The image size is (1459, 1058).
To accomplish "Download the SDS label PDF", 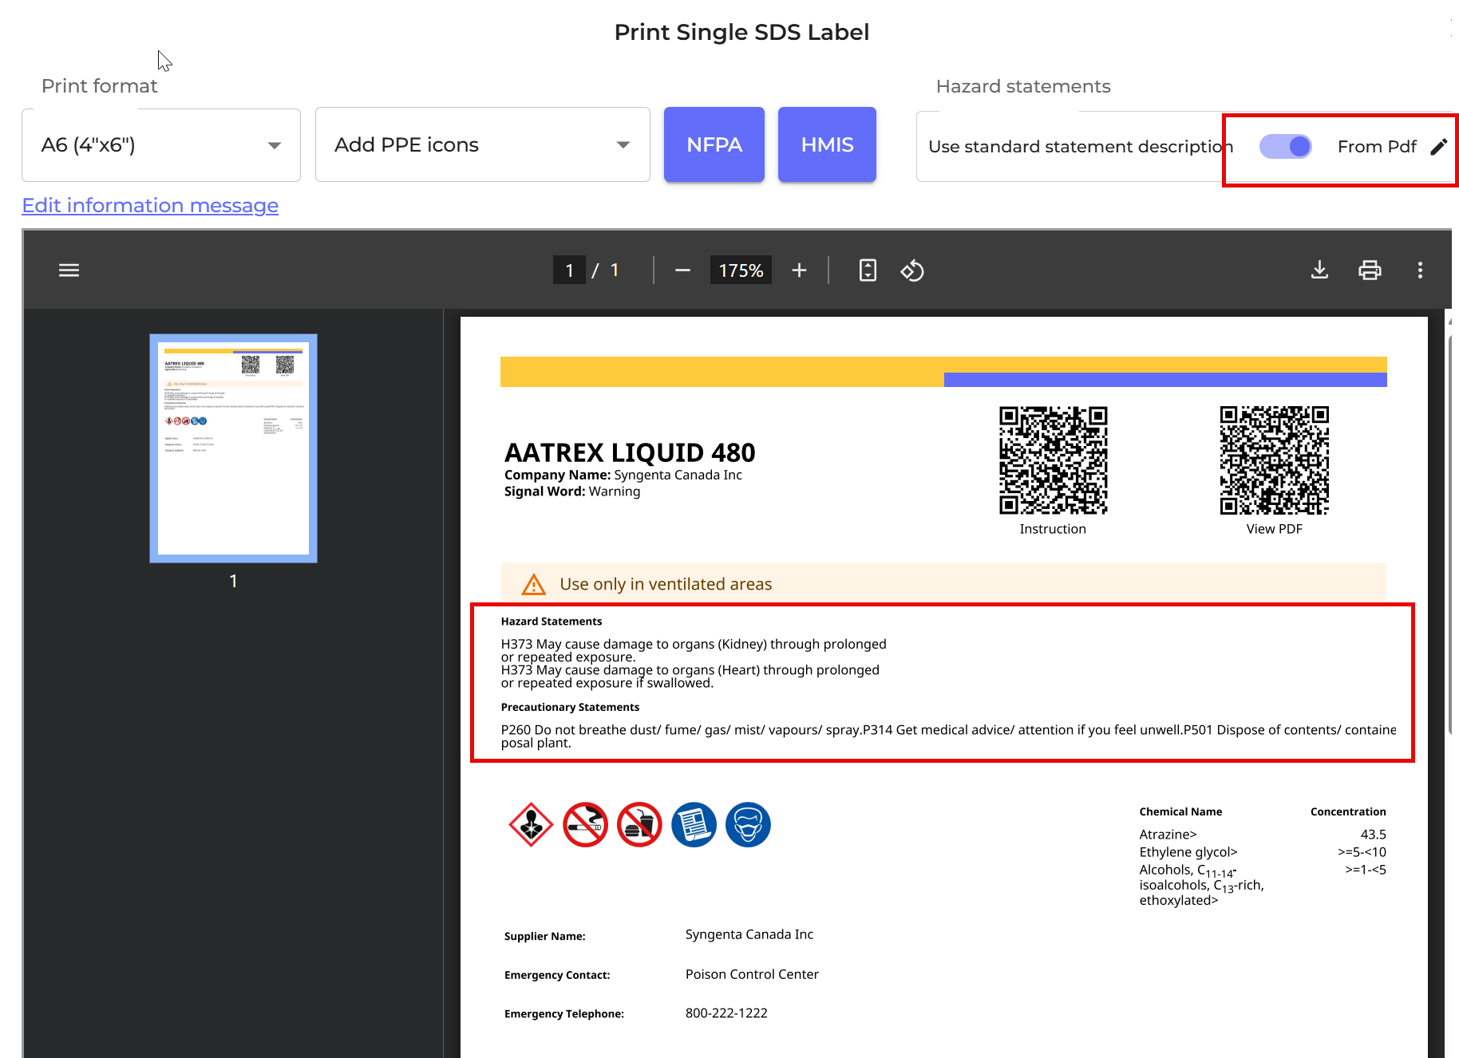I will click(1320, 270).
